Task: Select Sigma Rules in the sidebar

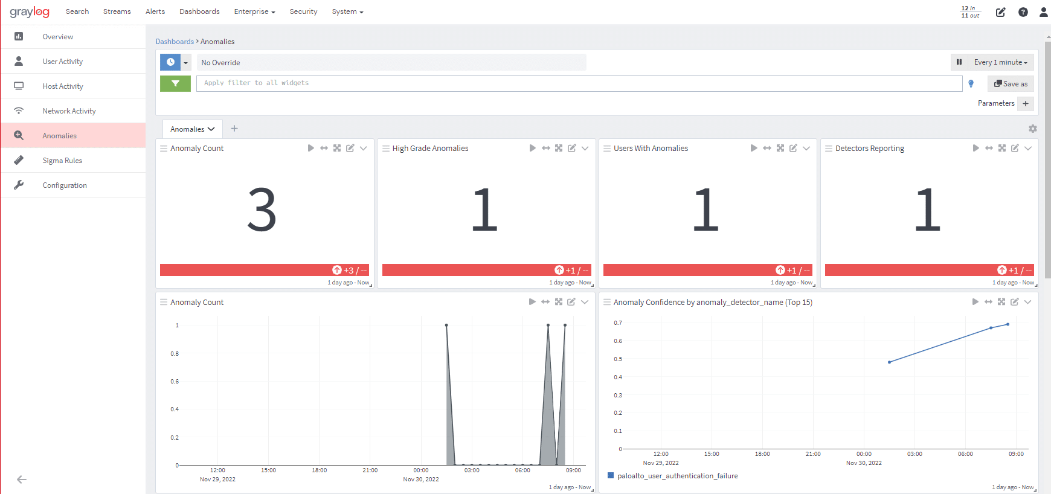Action: coord(62,161)
